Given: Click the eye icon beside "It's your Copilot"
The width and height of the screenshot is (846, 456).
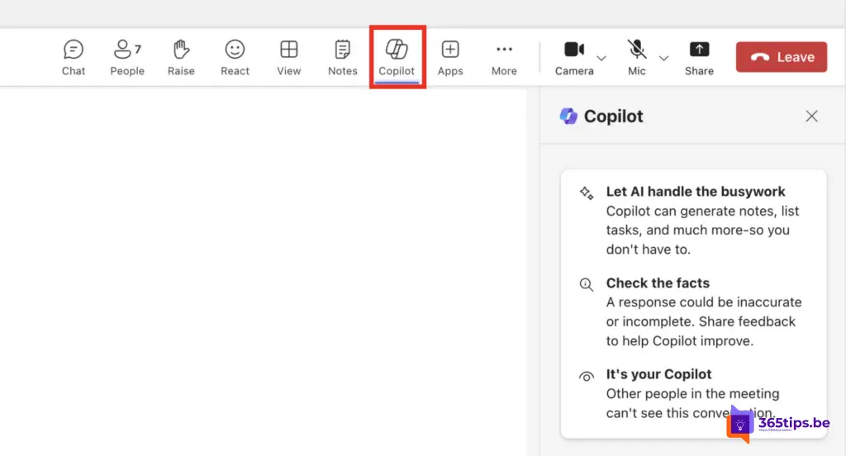Looking at the screenshot, I should click(x=587, y=376).
